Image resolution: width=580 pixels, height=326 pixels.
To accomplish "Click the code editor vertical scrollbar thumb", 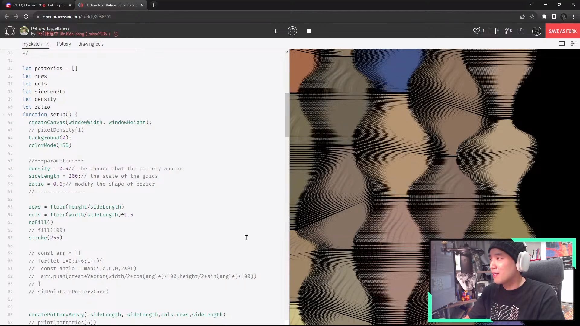I will coord(287,115).
